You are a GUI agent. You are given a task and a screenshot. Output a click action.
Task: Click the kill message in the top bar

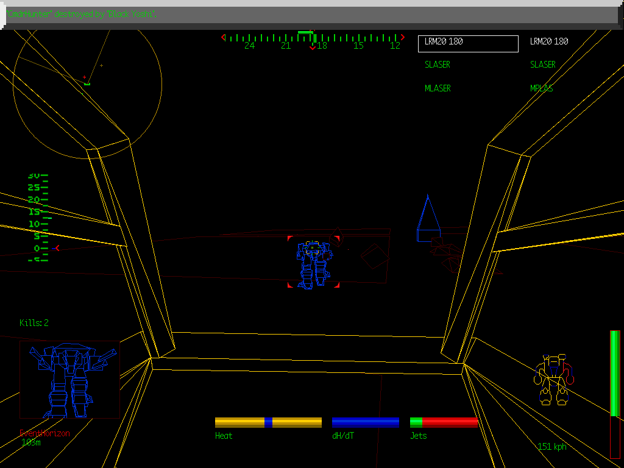coord(82,14)
